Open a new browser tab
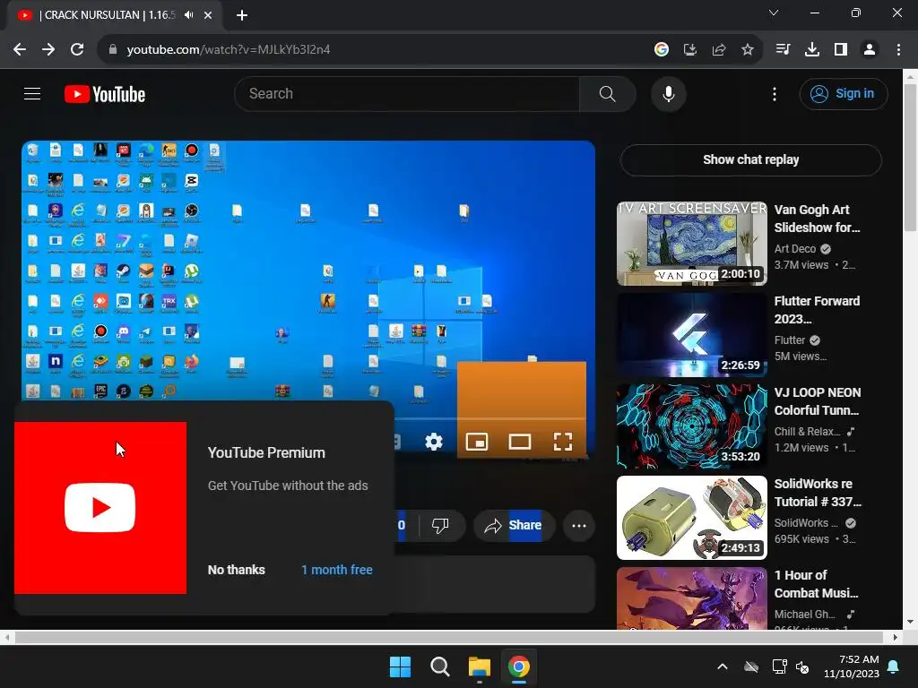The image size is (918, 688). [x=242, y=15]
